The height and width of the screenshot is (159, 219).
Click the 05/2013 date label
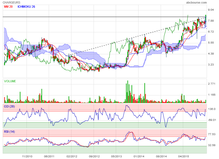(x=116, y=156)
